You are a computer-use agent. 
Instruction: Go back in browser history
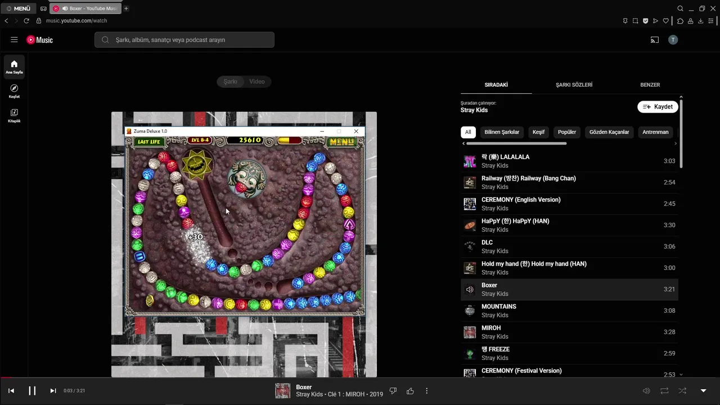(x=6, y=21)
